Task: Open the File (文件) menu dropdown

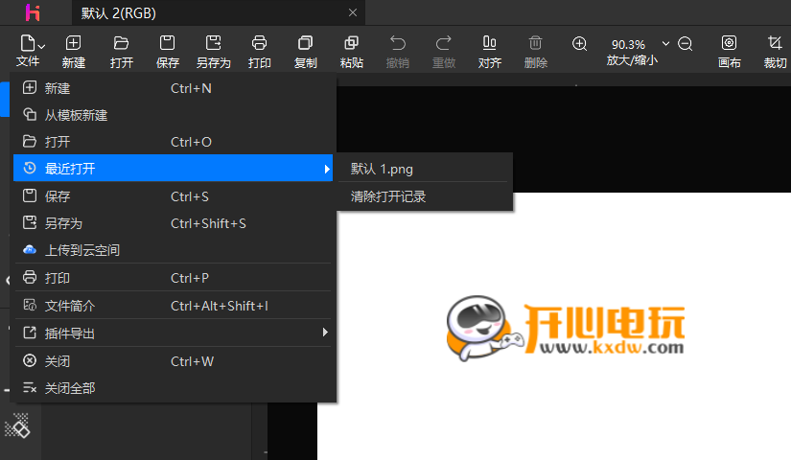Action: click(x=30, y=51)
